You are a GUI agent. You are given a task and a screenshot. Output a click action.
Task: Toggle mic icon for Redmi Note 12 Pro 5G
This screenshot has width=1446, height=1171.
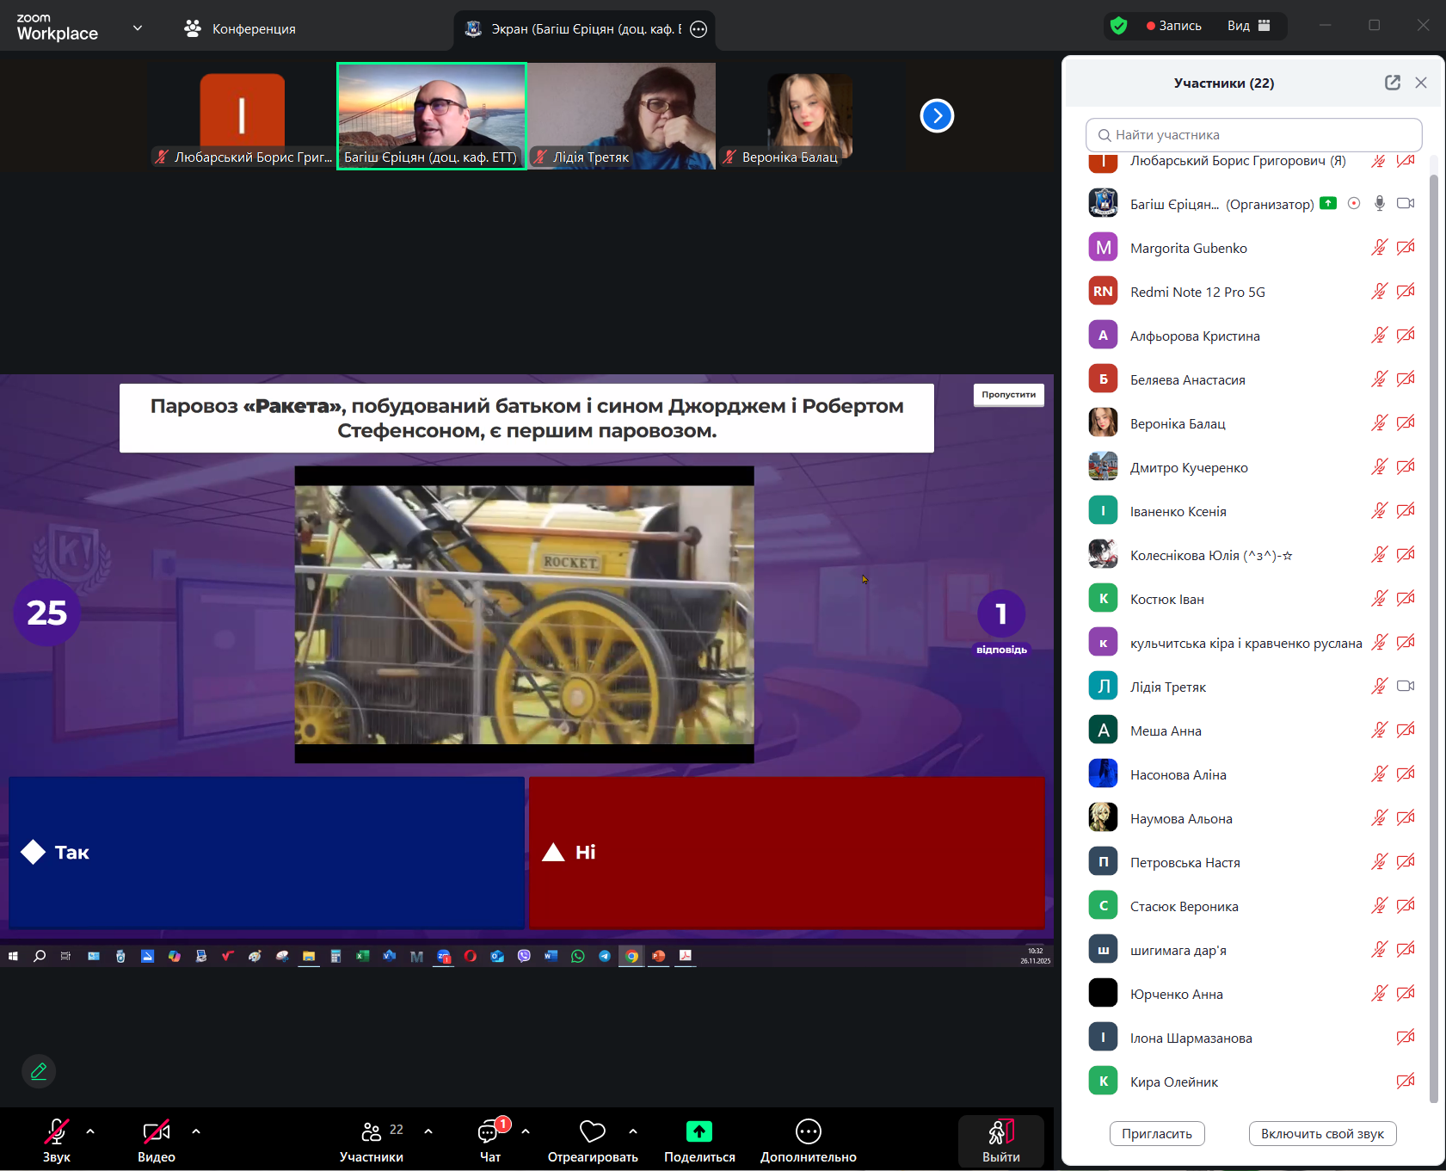(1379, 292)
